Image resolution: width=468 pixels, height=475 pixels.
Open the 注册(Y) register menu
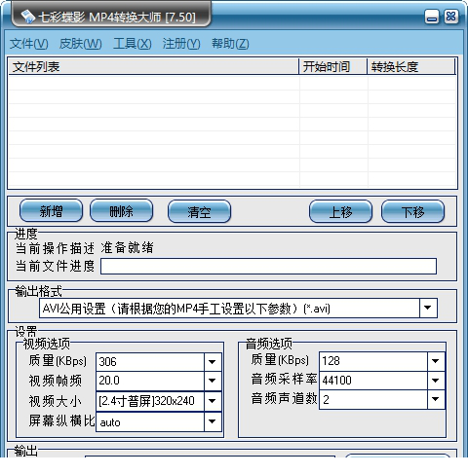point(181,44)
